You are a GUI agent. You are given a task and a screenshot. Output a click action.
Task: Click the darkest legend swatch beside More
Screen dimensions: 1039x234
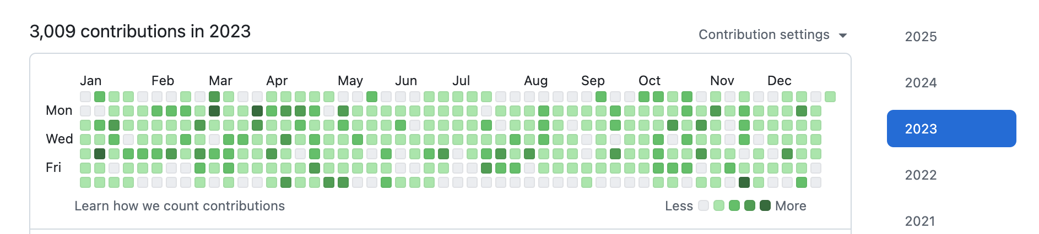[765, 205]
